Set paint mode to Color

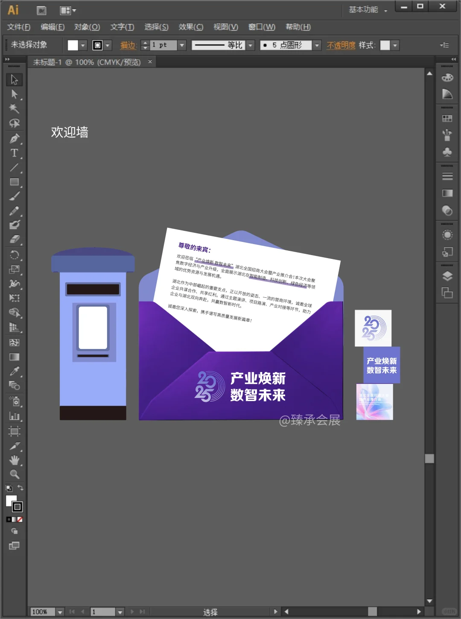[9, 520]
